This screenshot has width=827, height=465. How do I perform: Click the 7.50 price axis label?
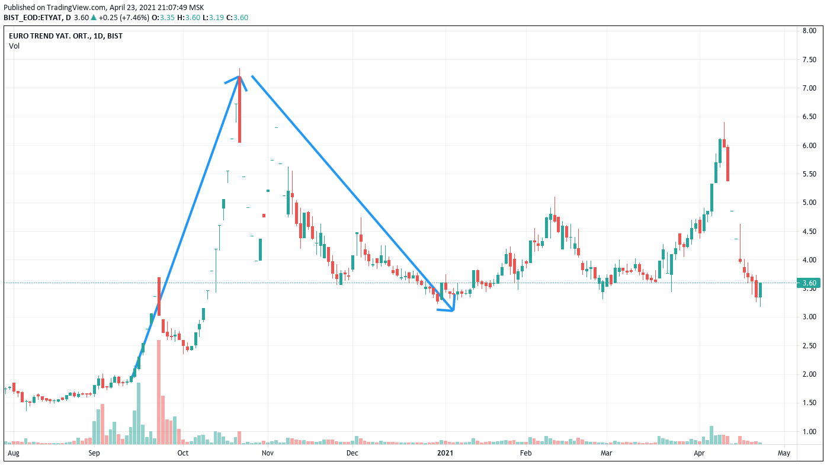click(809, 59)
